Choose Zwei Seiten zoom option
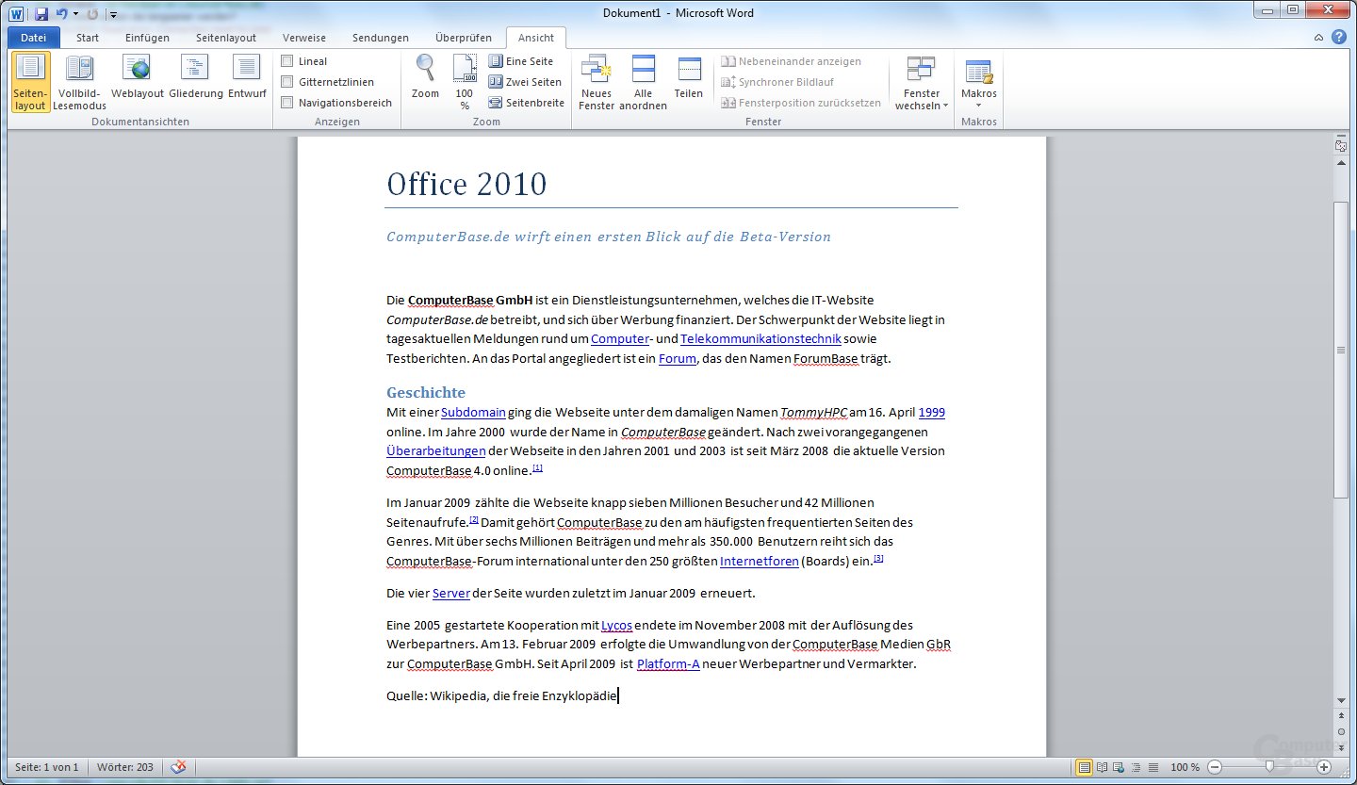This screenshot has width=1357, height=785. coord(525,82)
